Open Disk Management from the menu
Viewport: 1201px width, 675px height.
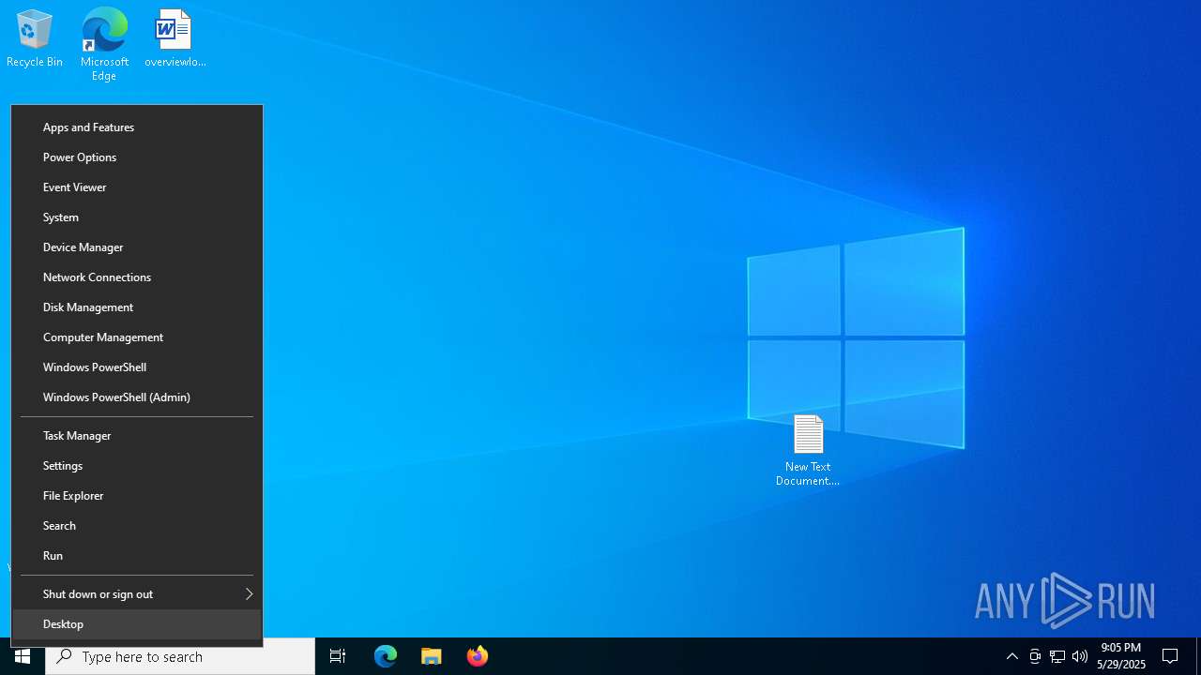coord(137,307)
